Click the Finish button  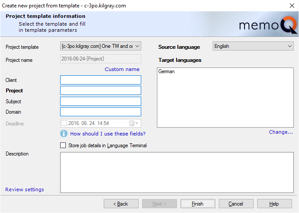[198, 204]
